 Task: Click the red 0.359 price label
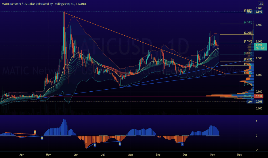pos(259,96)
